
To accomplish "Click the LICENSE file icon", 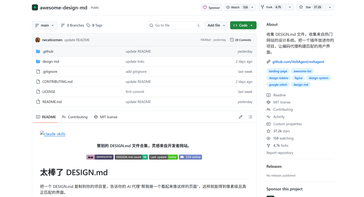I will 38,92.
